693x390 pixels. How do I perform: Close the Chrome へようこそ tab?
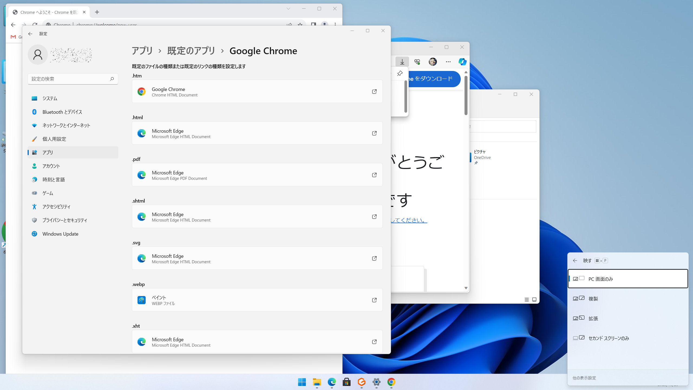point(84,12)
